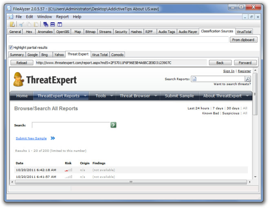This screenshot has height=208, width=269.
Task: Open the Report menu
Action: point(62,17)
